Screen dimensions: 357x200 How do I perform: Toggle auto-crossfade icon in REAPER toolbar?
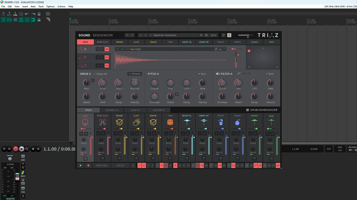(3, 20)
